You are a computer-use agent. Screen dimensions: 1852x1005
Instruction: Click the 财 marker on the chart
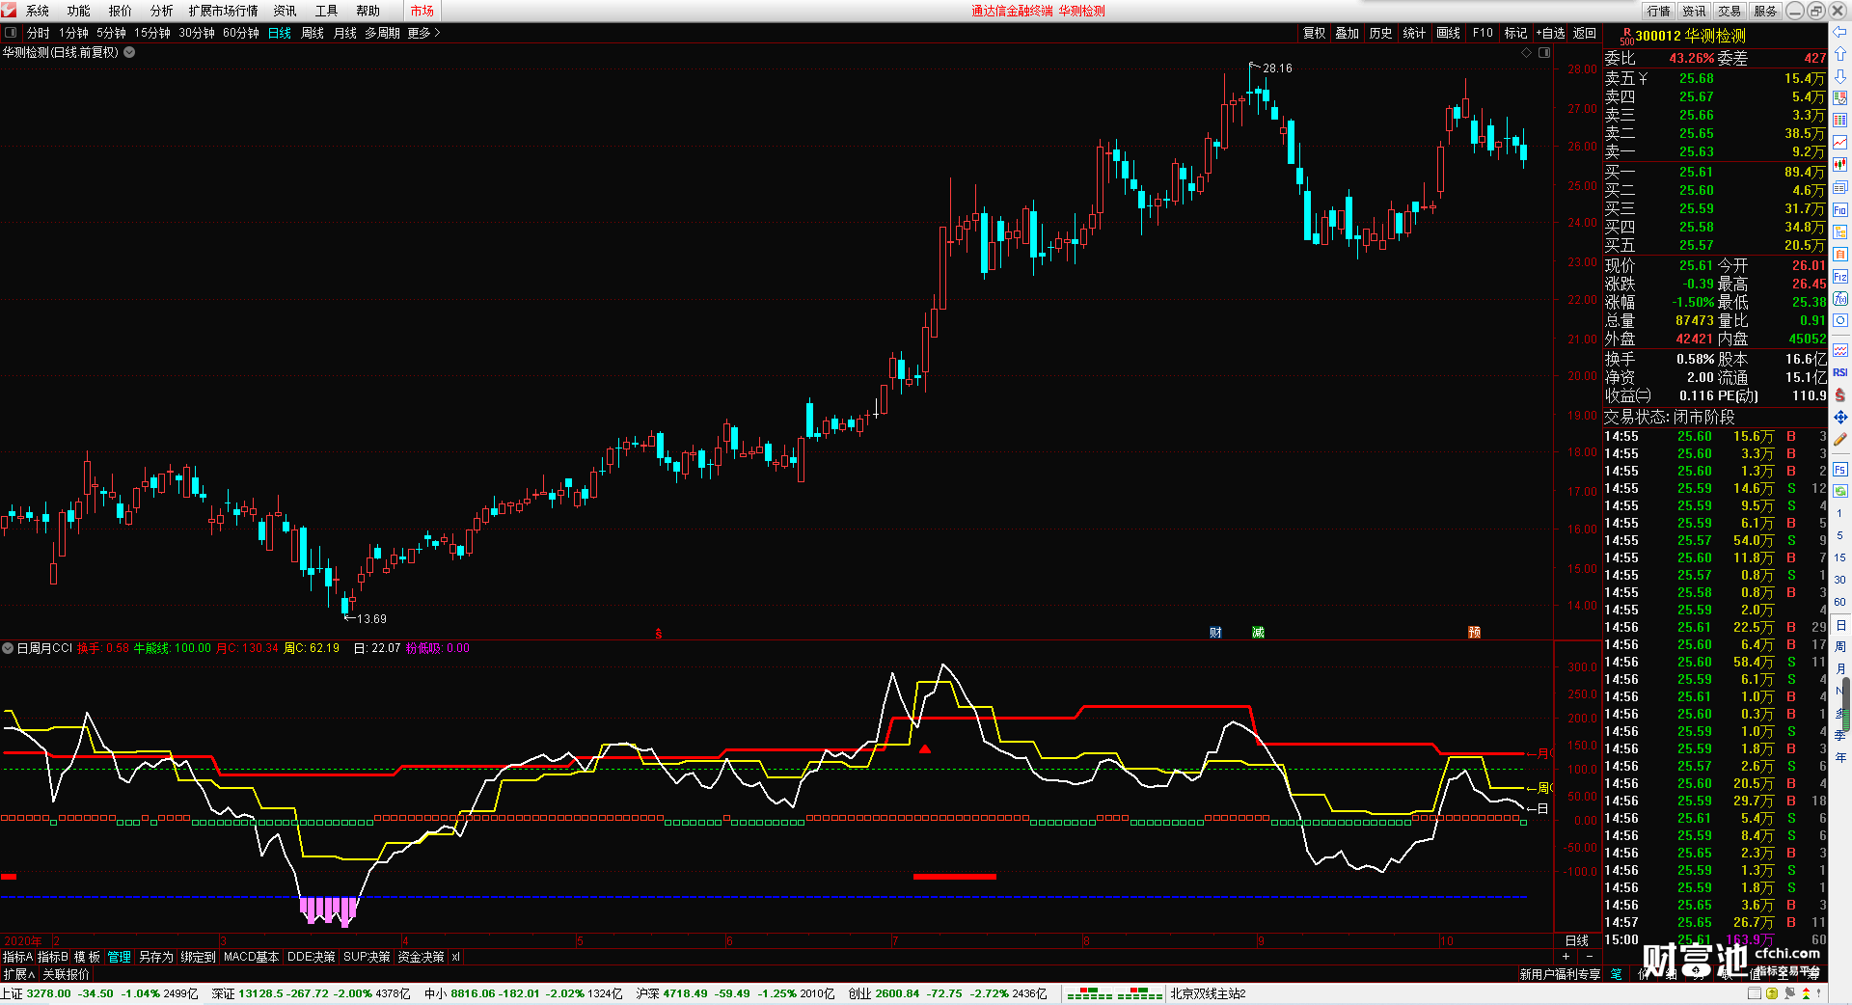(1215, 633)
